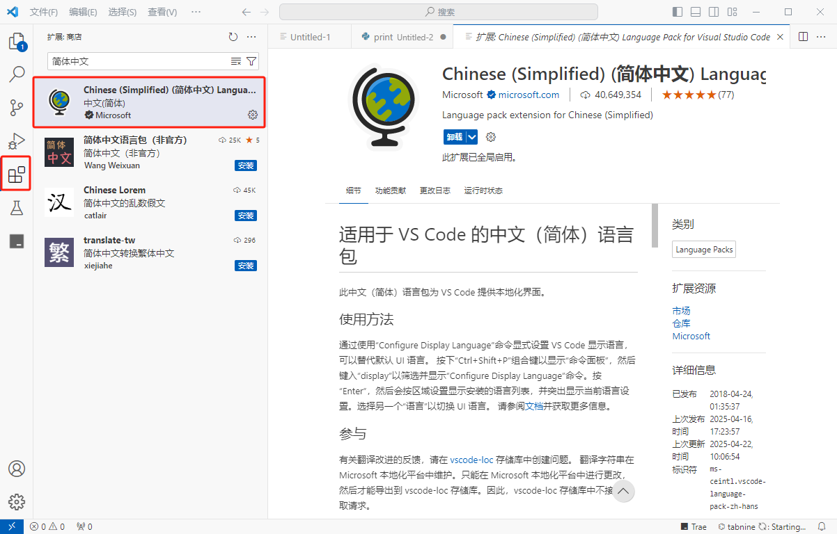Click the Trae status bar item
Image resolution: width=837 pixels, height=534 pixels.
(694, 526)
